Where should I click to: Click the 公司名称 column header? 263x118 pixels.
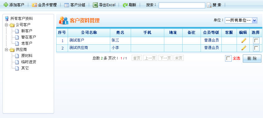click(89, 33)
